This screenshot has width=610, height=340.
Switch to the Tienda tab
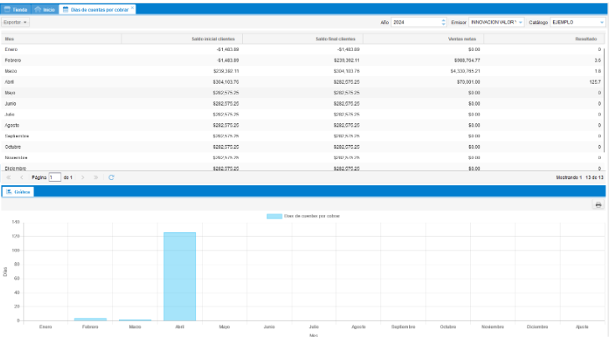coord(15,8)
